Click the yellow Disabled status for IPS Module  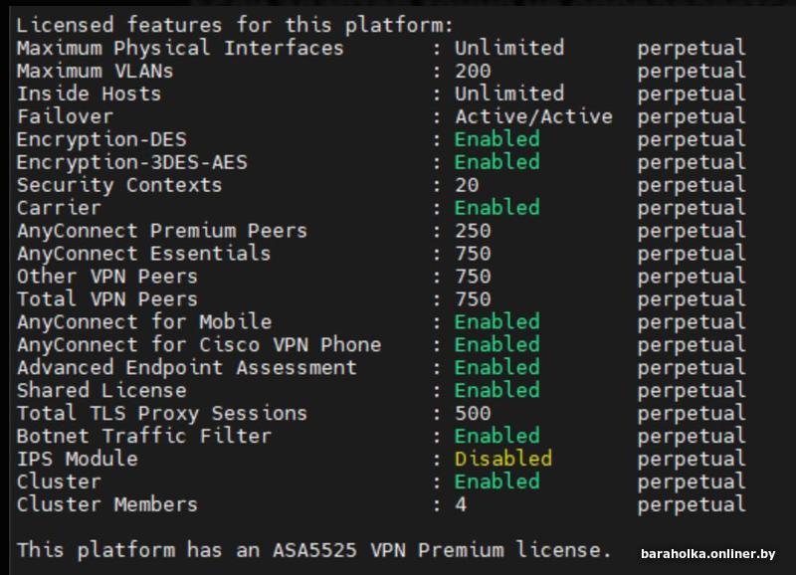tap(502, 460)
